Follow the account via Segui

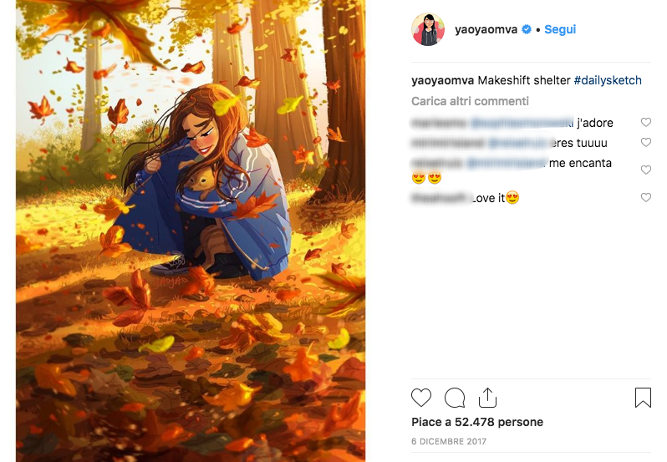(x=560, y=29)
